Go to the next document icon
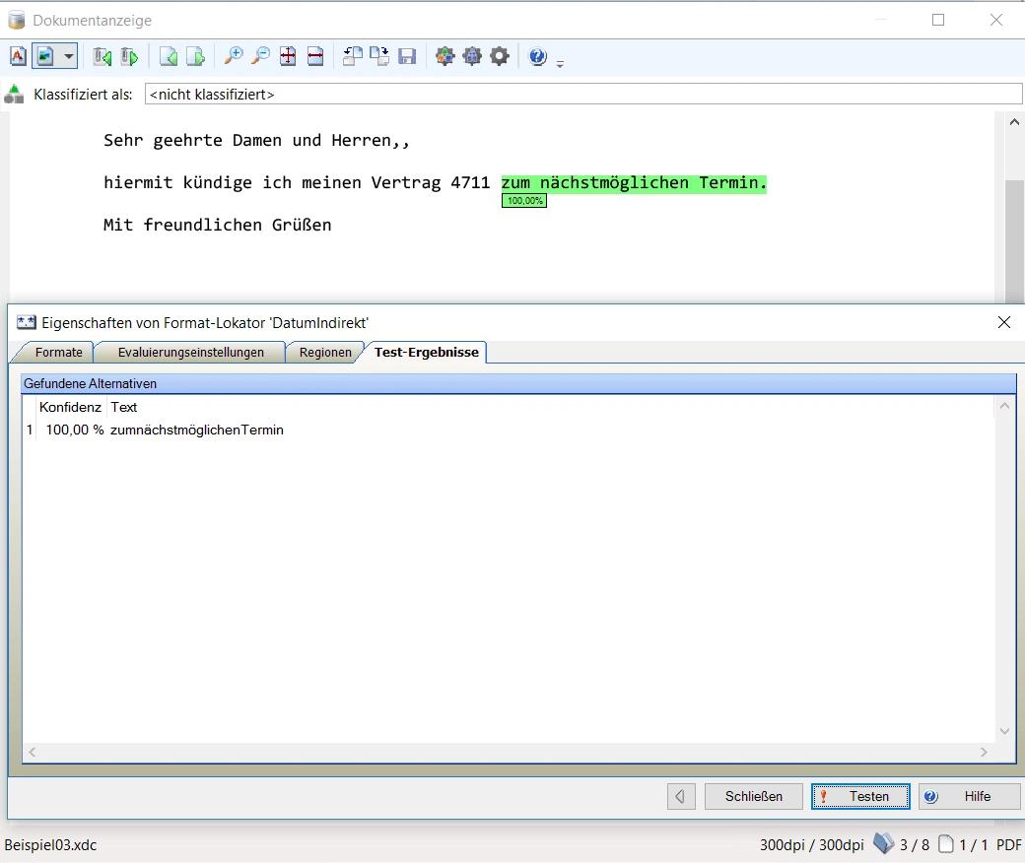1025x863 pixels. click(129, 56)
